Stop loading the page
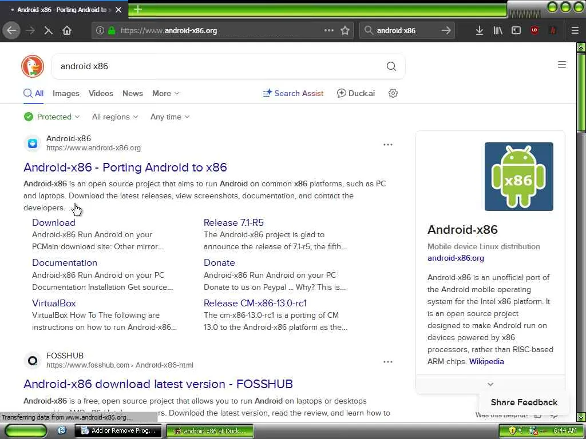The height and width of the screenshot is (439, 586). click(x=49, y=31)
